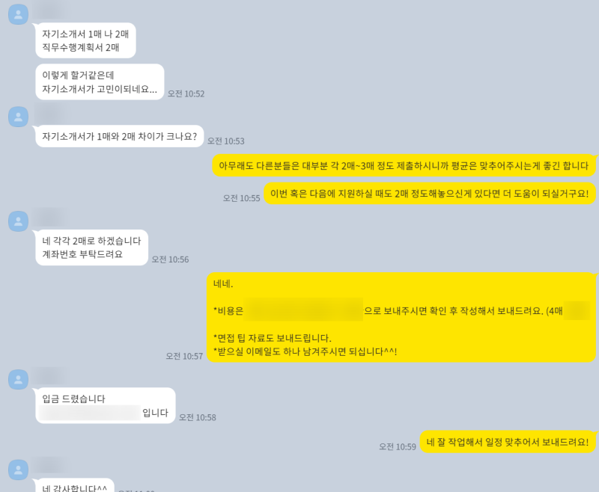Select the '네 감사합니다^^' message bubble
Image resolution: width=599 pixels, height=492 pixels.
[x=75, y=485]
